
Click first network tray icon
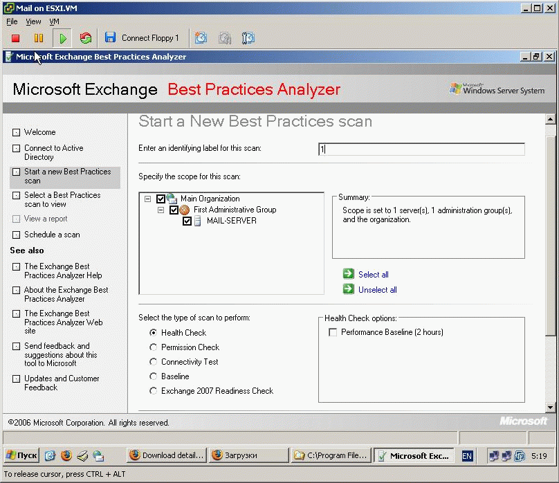coord(494,455)
